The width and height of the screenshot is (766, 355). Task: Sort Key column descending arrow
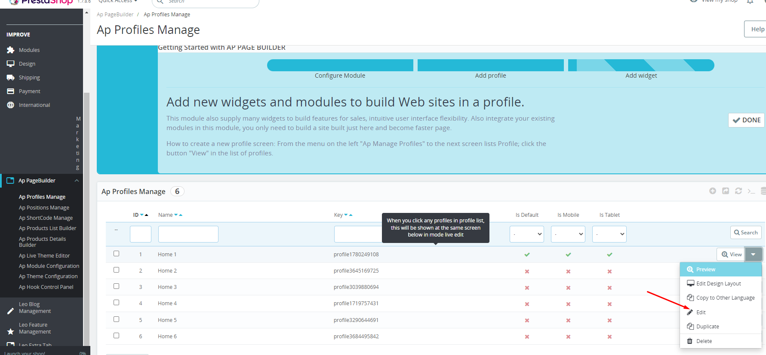point(346,215)
